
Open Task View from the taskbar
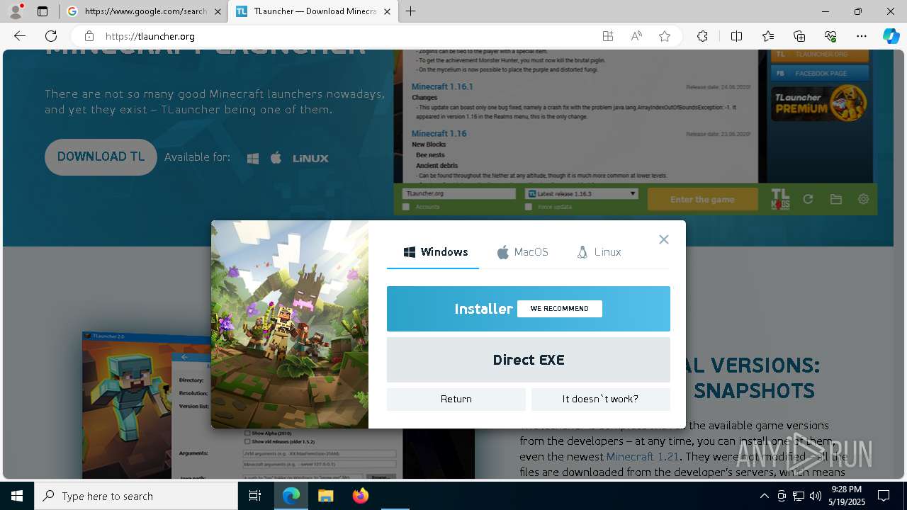pos(255,496)
